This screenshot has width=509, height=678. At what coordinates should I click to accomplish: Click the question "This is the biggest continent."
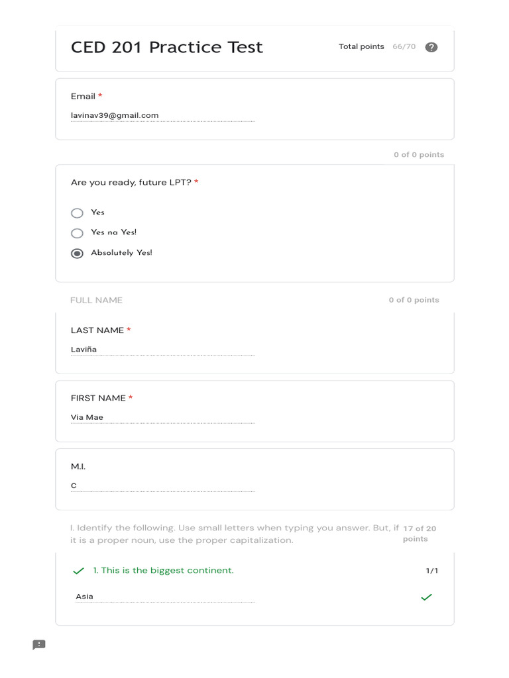(x=163, y=571)
